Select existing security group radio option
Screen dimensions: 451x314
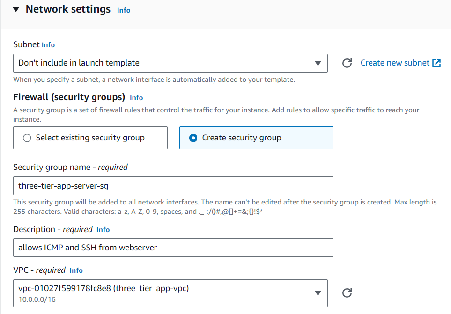pos(90,138)
